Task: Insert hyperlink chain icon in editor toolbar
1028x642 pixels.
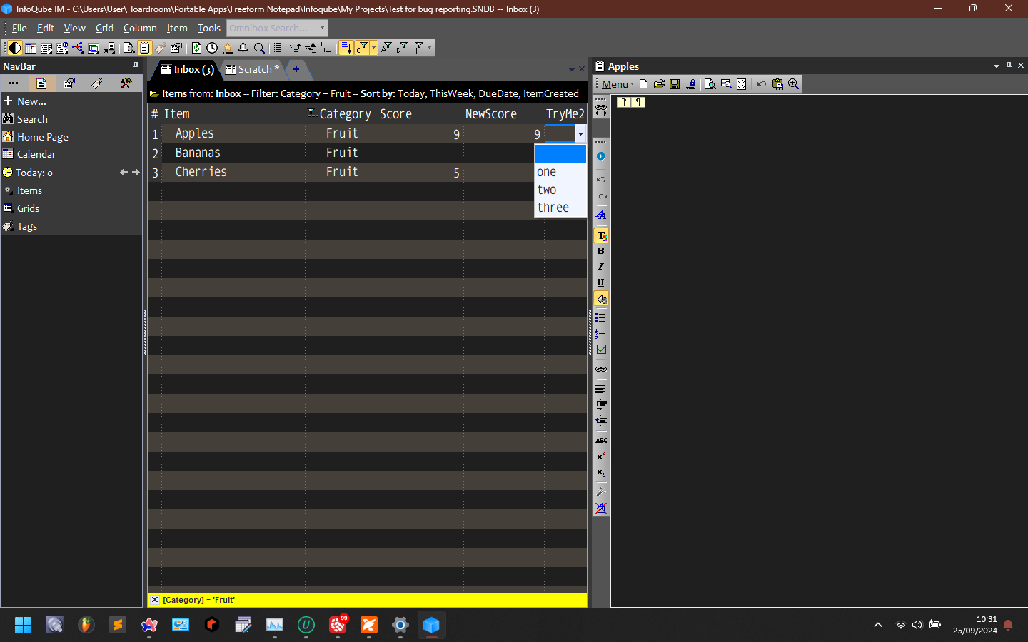Action: click(601, 370)
